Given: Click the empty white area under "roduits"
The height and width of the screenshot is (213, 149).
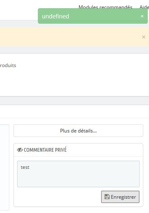Looking at the screenshot, I should 74,82.
